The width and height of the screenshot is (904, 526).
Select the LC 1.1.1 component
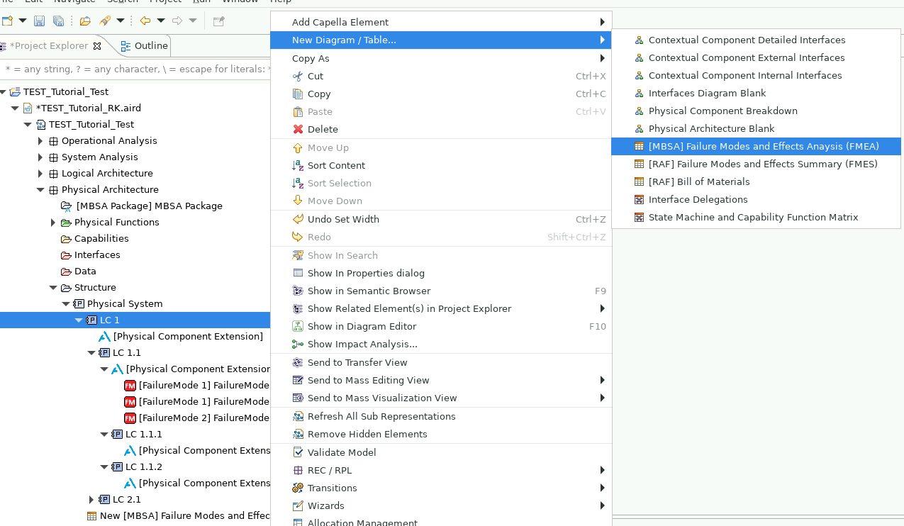point(137,435)
